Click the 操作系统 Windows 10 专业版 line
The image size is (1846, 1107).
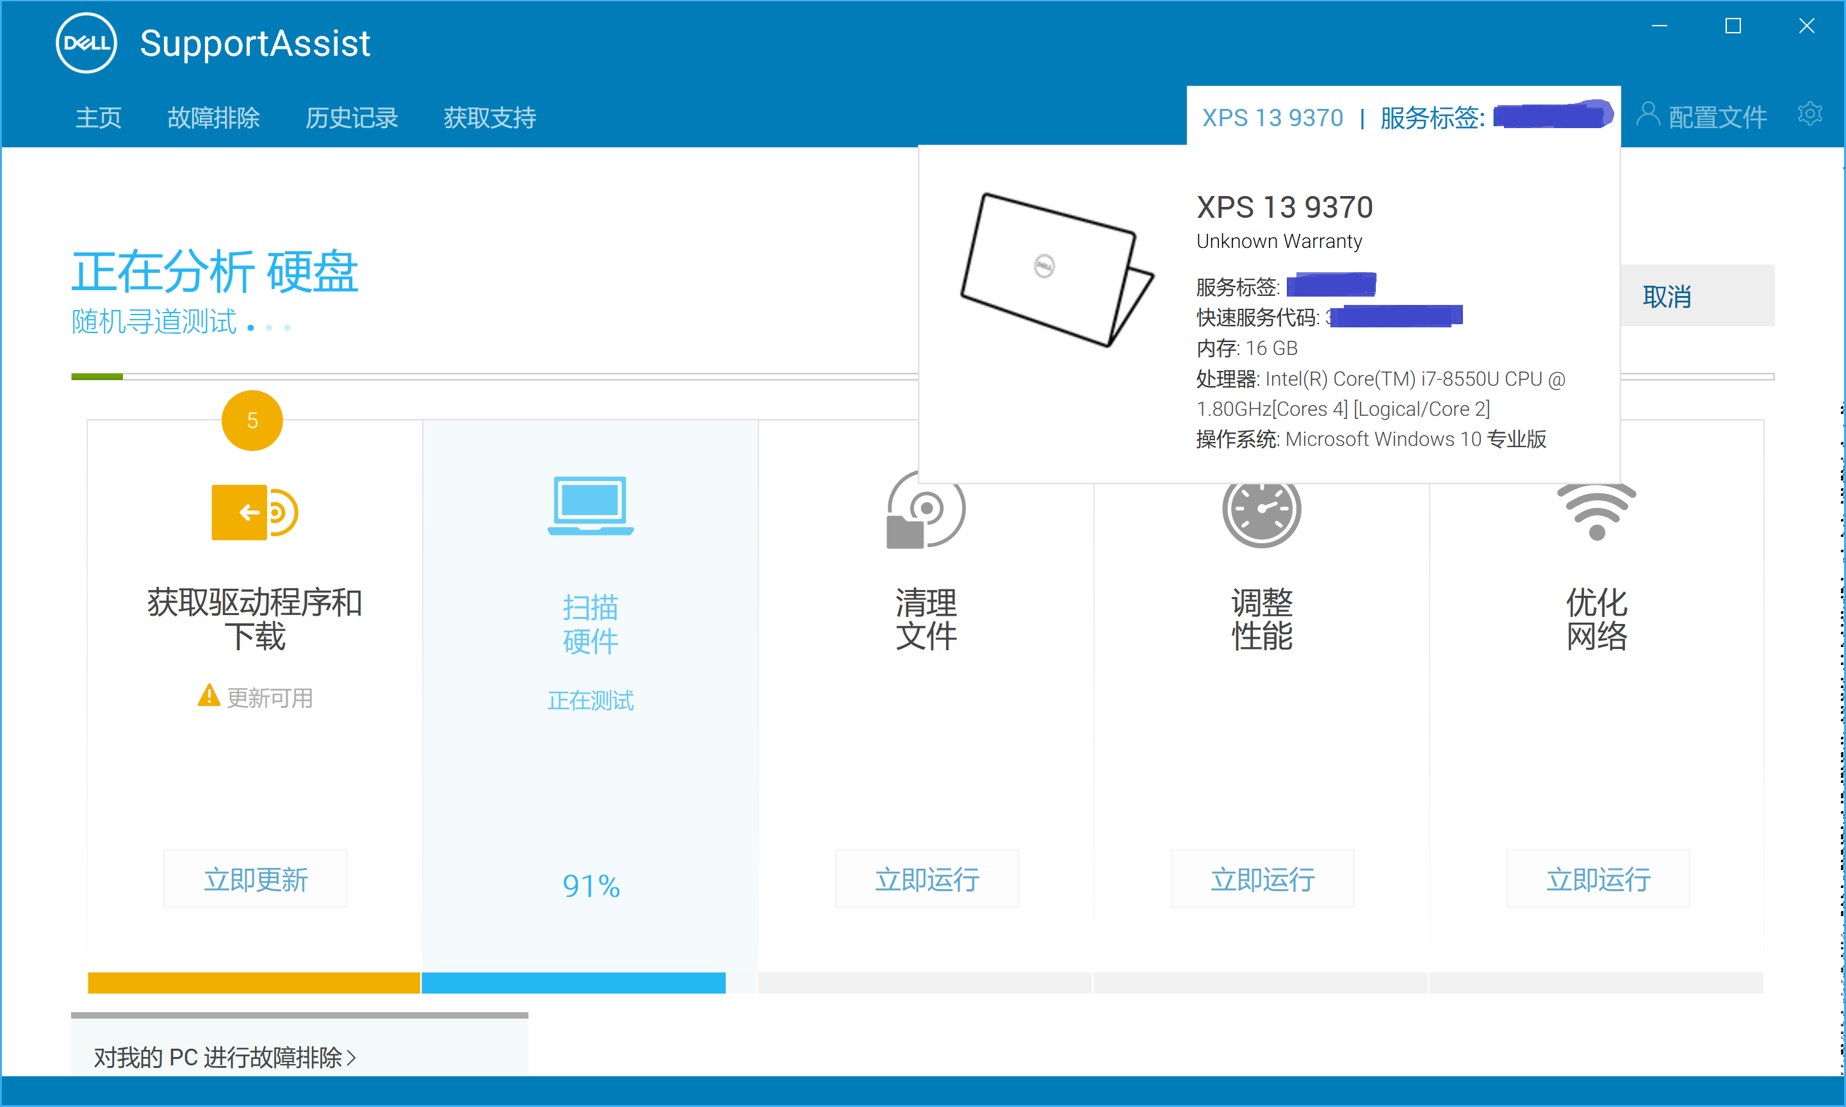1371,439
